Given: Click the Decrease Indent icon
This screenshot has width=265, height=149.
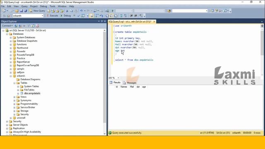Looking at the screenshot, I should (131, 16).
